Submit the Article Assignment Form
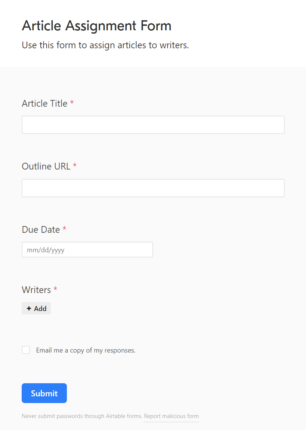The height and width of the screenshot is (430, 306). tap(44, 393)
